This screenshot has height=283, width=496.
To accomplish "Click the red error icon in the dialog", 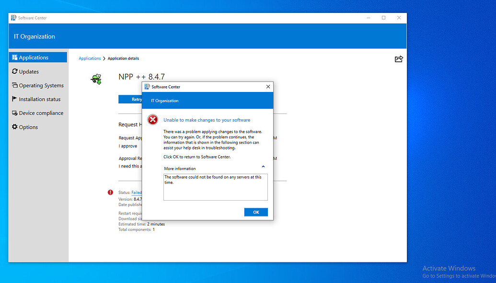I will point(152,120).
